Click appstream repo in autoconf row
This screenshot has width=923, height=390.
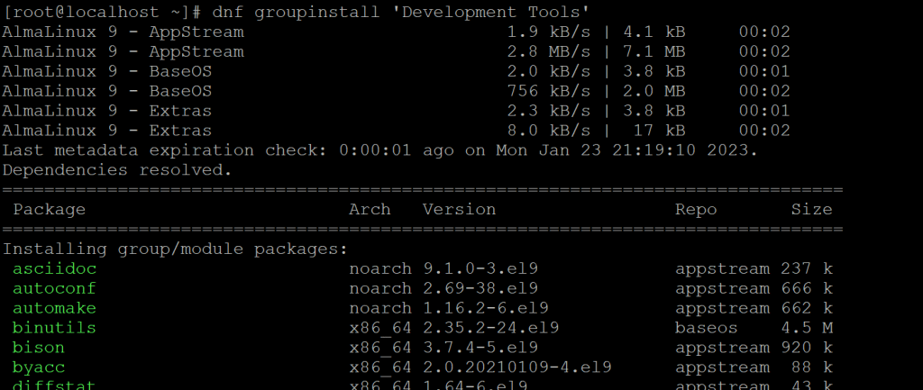pyautogui.click(x=722, y=289)
